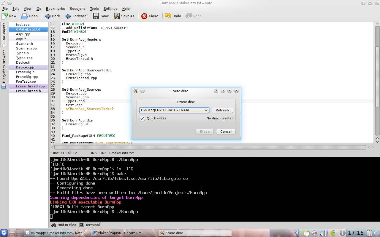Image resolution: width=380 pixels, height=237 pixels.
Task: Select Scanner.cpp in the Documents list
Action: [28, 48]
